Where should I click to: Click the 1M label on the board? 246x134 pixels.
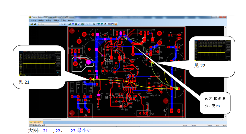point(106,98)
